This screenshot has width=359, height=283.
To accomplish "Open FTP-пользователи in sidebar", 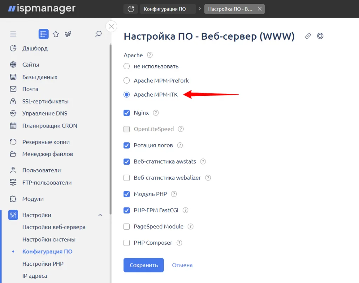I will tap(47, 183).
